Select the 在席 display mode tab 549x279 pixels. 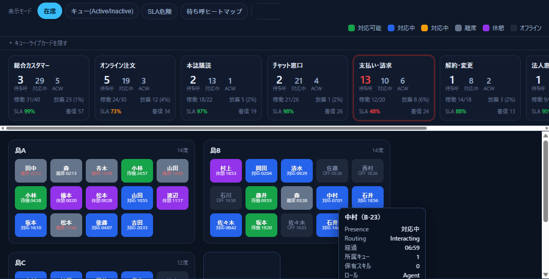(50, 11)
